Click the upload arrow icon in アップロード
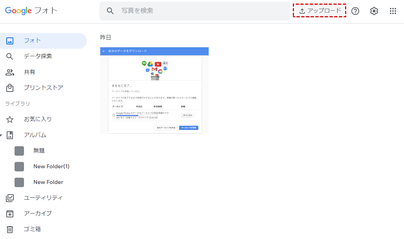This screenshot has height=239, width=404. (x=302, y=11)
